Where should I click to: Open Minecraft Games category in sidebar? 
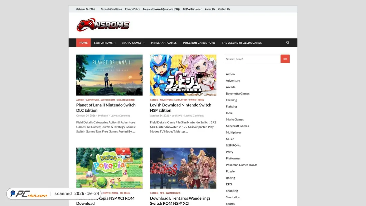pyautogui.click(x=237, y=126)
